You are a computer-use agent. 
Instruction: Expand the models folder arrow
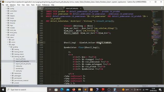[x=6, y=28]
